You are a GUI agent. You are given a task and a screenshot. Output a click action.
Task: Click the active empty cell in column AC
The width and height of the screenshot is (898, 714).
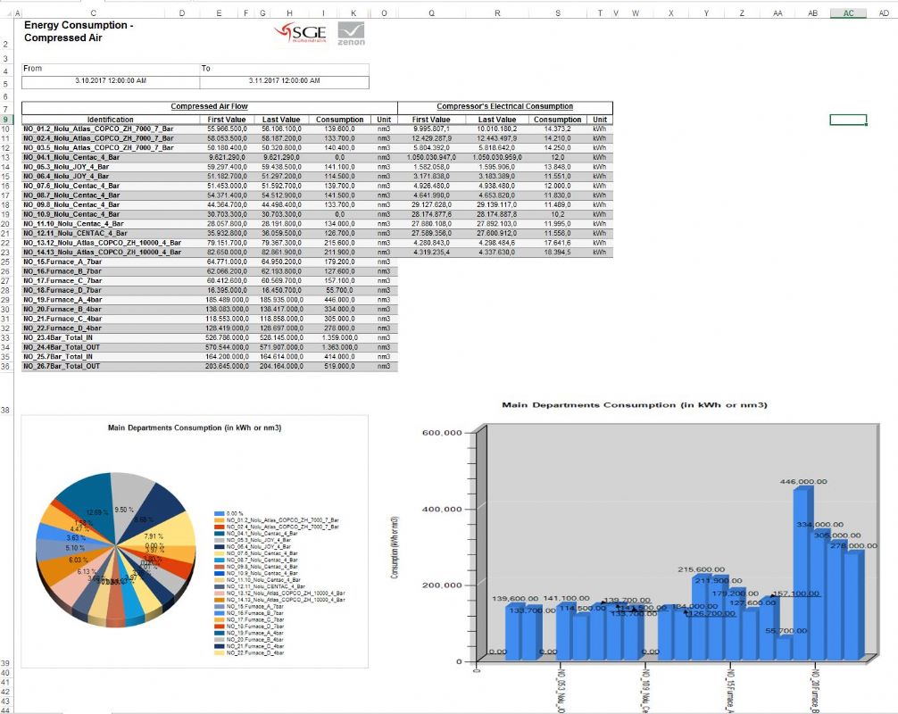[848, 120]
